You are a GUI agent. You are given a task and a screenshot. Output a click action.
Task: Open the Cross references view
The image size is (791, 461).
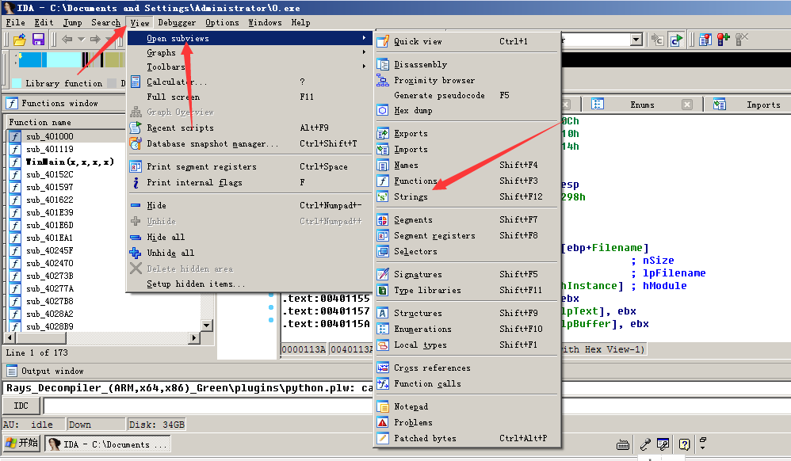[x=467, y=368]
